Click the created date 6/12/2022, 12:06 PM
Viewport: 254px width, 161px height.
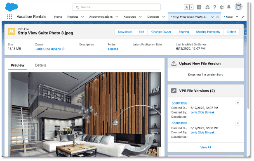[205, 128]
